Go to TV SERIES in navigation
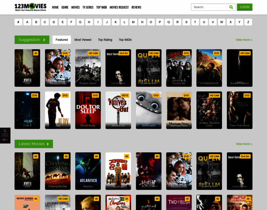Screen dimensions: 267x210 coord(88,7)
